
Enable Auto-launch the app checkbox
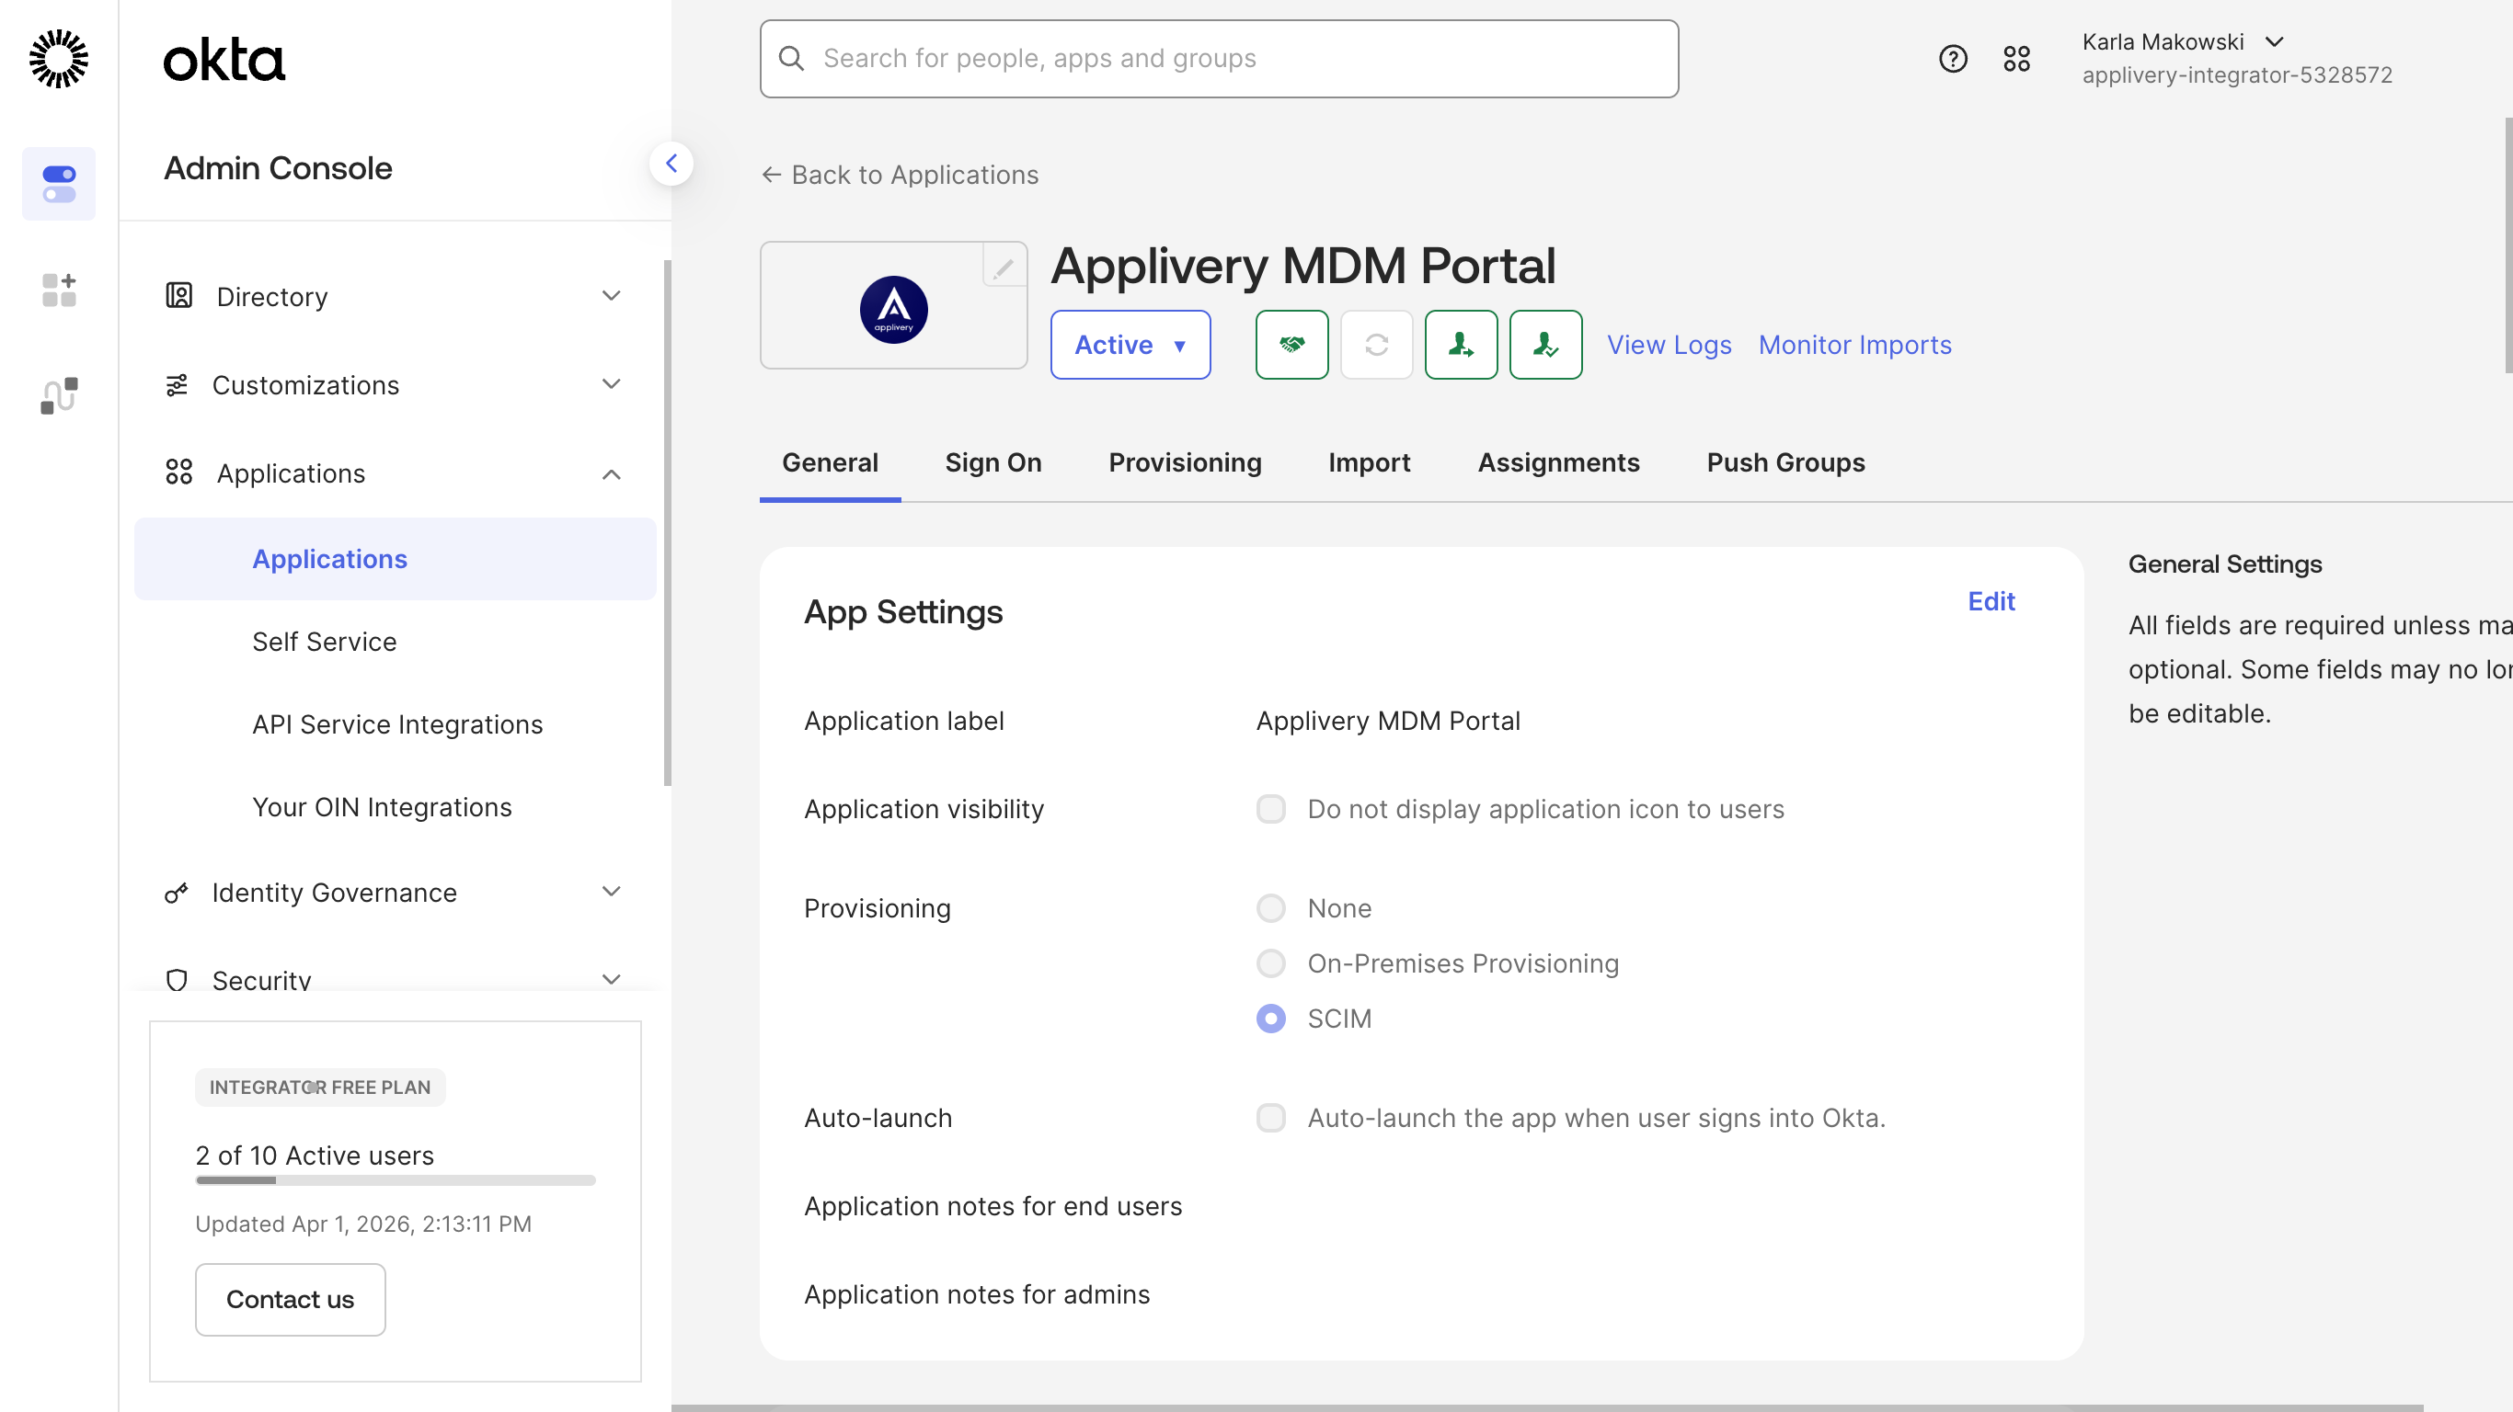coord(1270,1118)
